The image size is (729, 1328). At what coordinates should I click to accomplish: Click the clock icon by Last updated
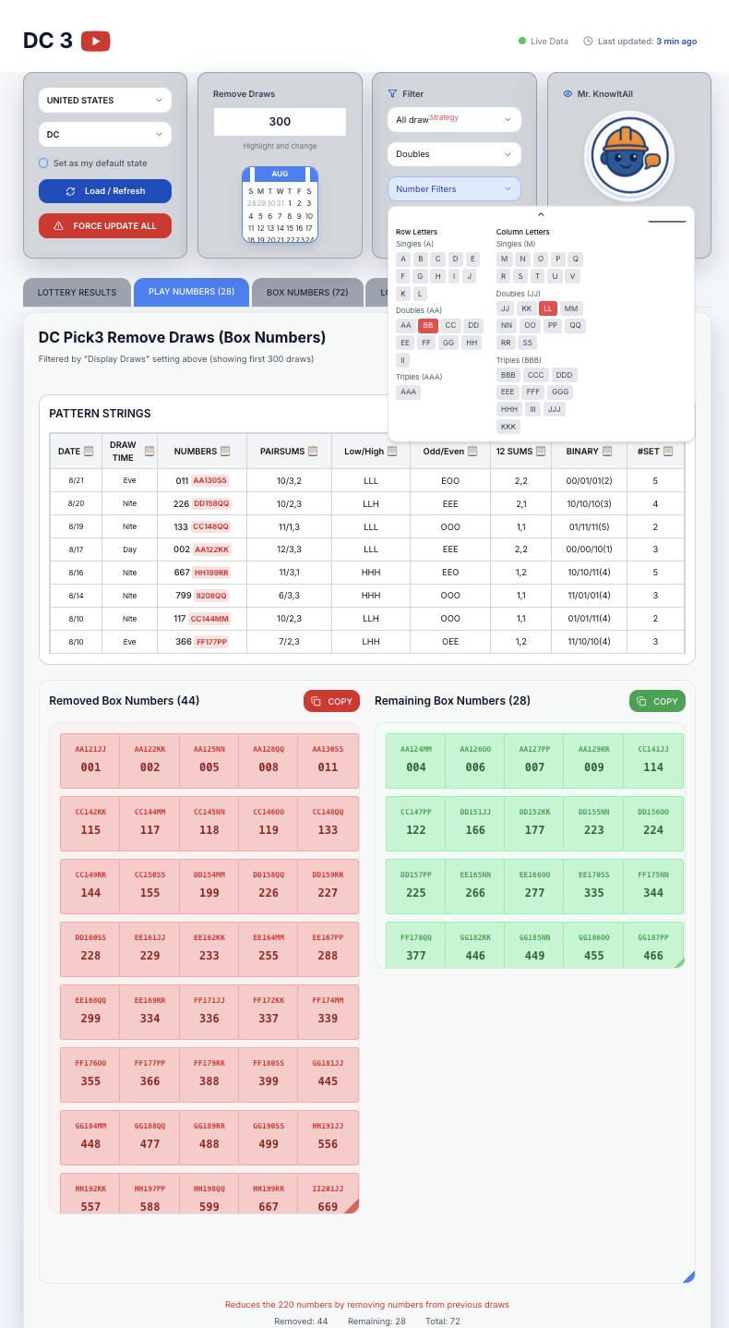pyautogui.click(x=589, y=42)
